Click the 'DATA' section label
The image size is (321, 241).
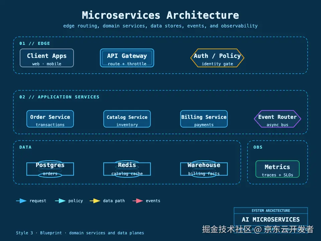coord(25,147)
